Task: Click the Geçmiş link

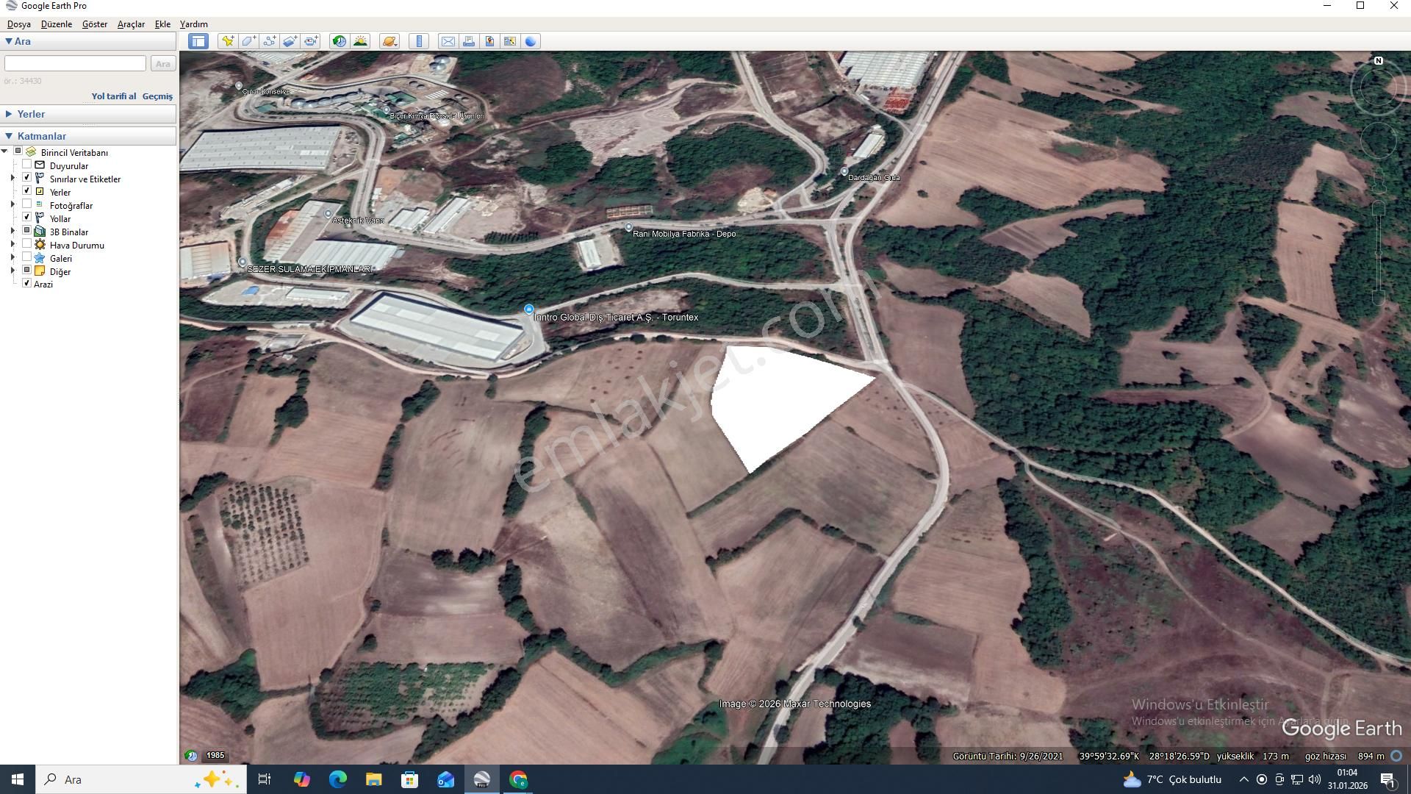Action: (x=157, y=96)
